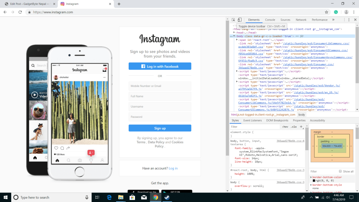The width and height of the screenshot is (359, 202).
Task: Click the new style rule plus icon
Action: pyautogui.click(x=301, y=127)
